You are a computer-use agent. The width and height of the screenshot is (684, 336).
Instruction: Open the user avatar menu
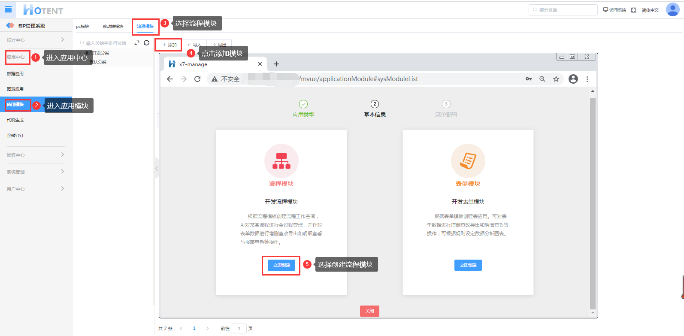(672, 9)
